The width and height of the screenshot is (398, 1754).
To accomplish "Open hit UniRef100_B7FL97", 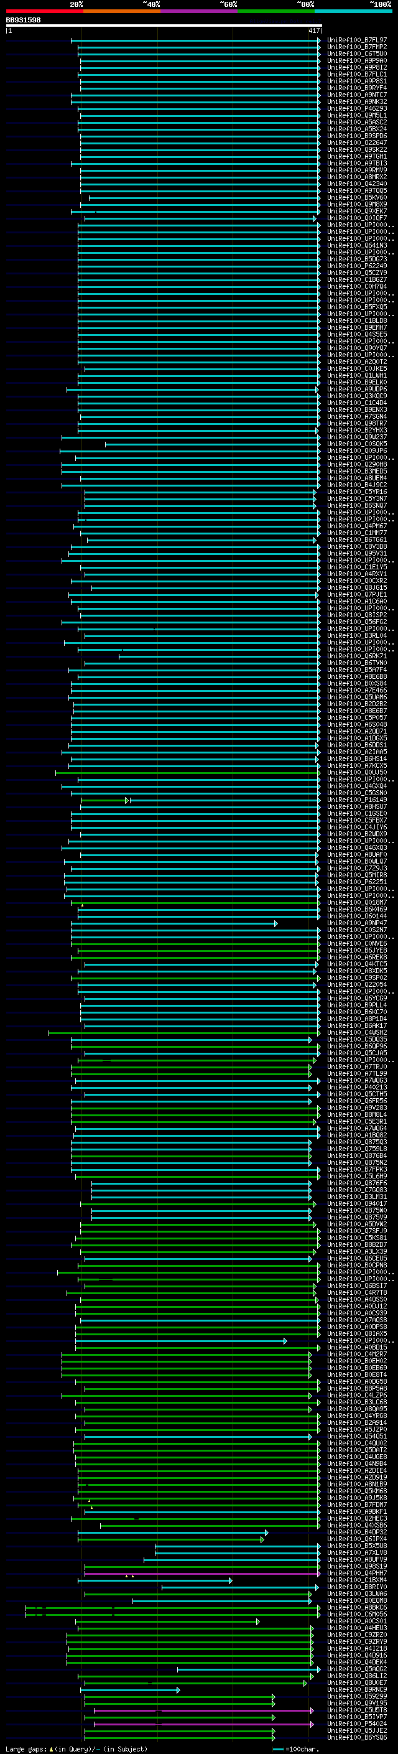I will pos(356,40).
